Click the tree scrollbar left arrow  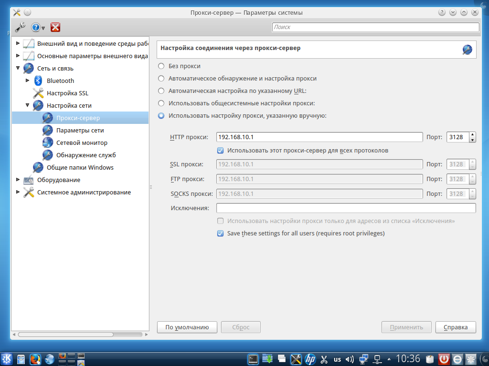point(14,335)
